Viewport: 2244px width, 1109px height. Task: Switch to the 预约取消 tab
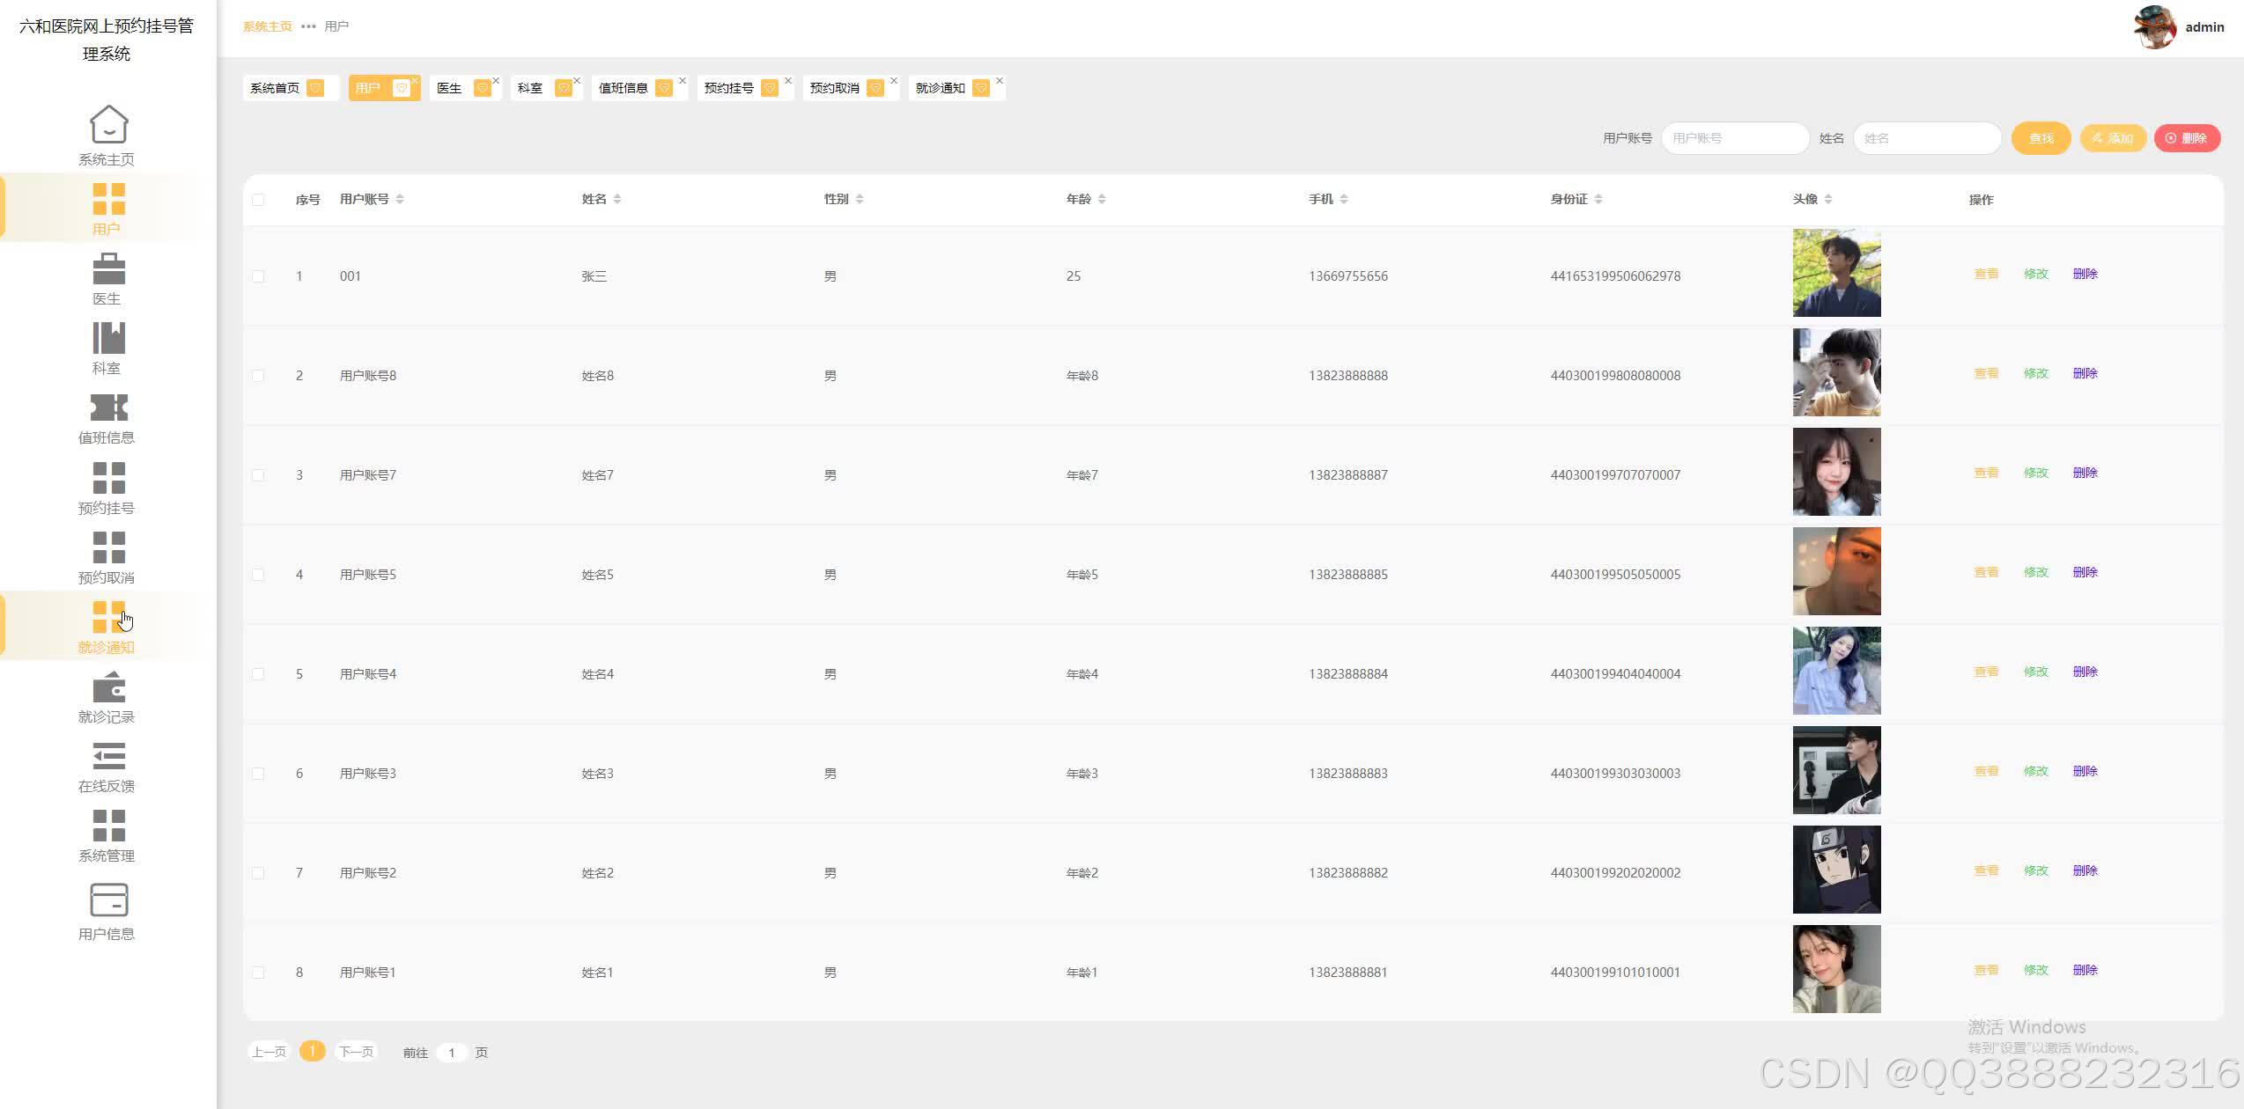(834, 88)
